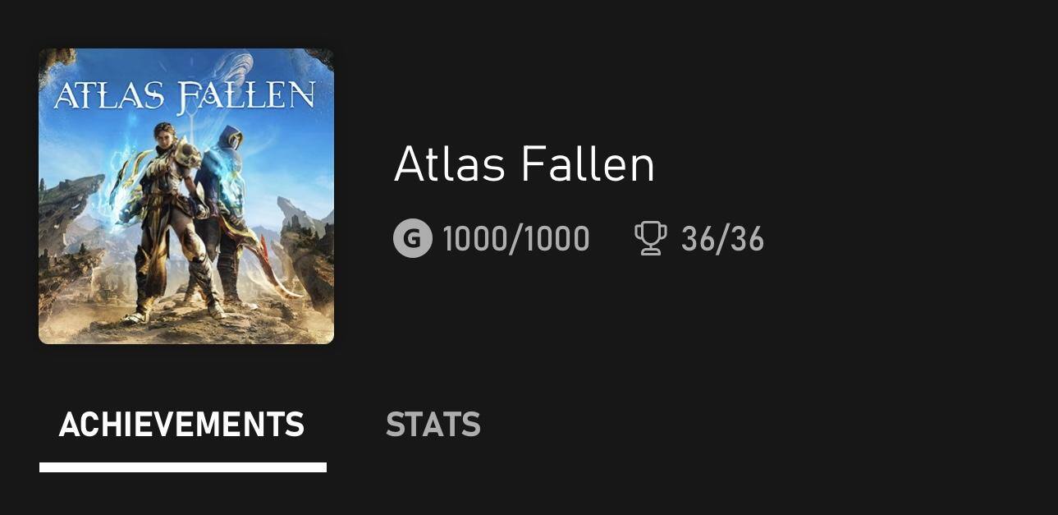The width and height of the screenshot is (1058, 515).
Task: Click the trophy achievements icon
Action: (650, 239)
